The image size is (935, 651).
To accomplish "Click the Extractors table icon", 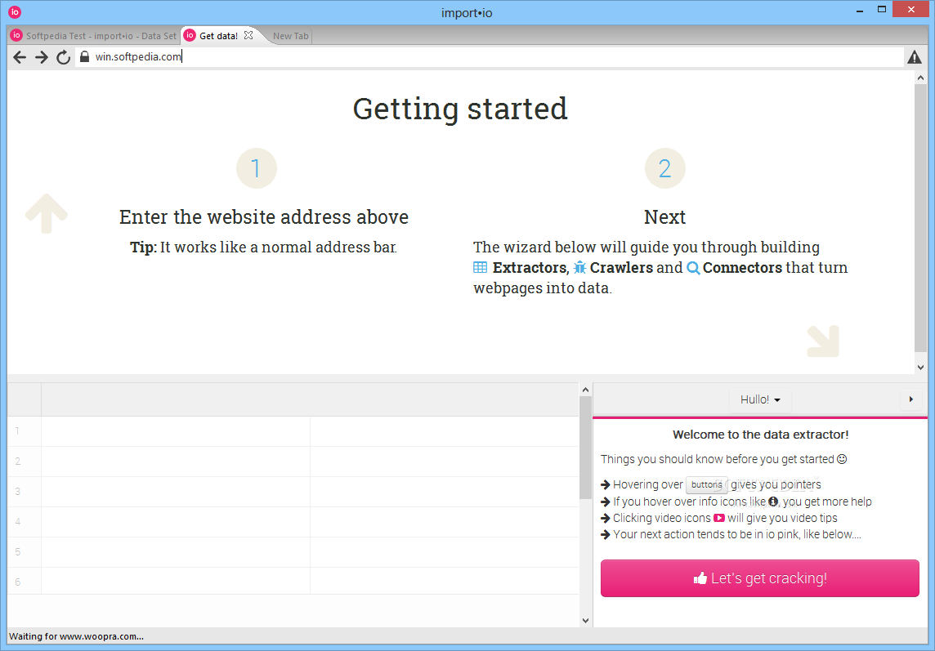I will click(480, 267).
